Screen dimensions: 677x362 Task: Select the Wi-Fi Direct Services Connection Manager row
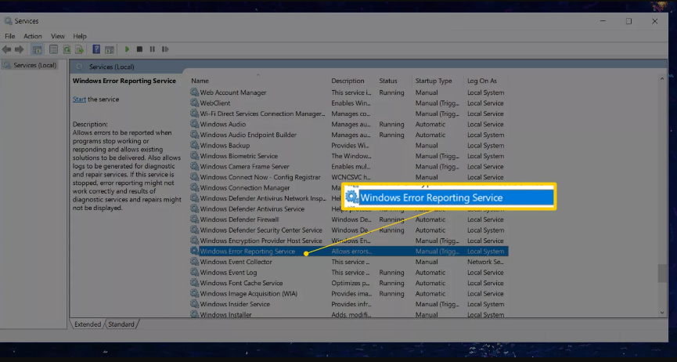349,114
